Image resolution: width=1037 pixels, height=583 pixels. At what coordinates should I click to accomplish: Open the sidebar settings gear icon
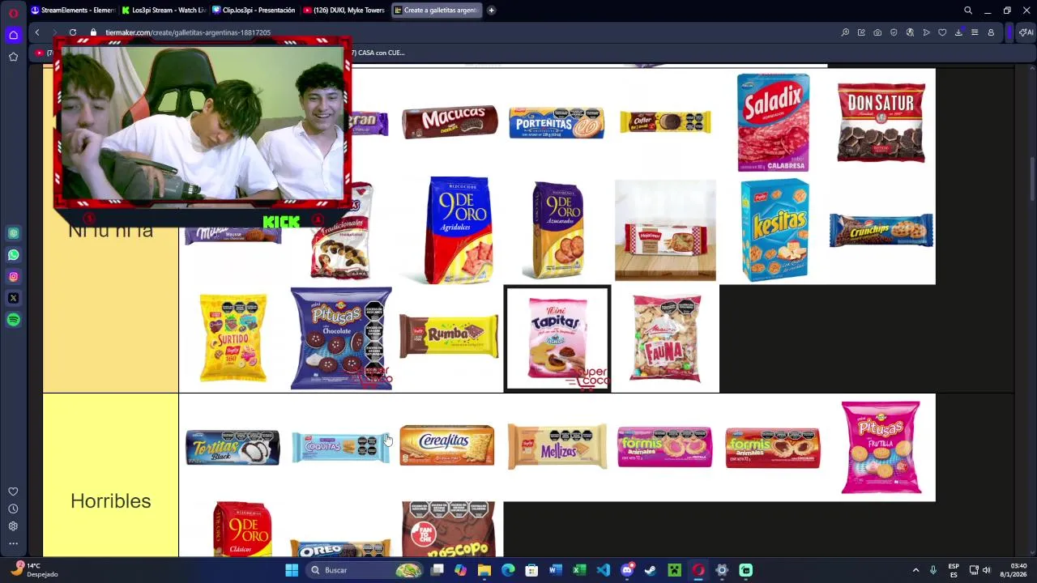[13, 526]
